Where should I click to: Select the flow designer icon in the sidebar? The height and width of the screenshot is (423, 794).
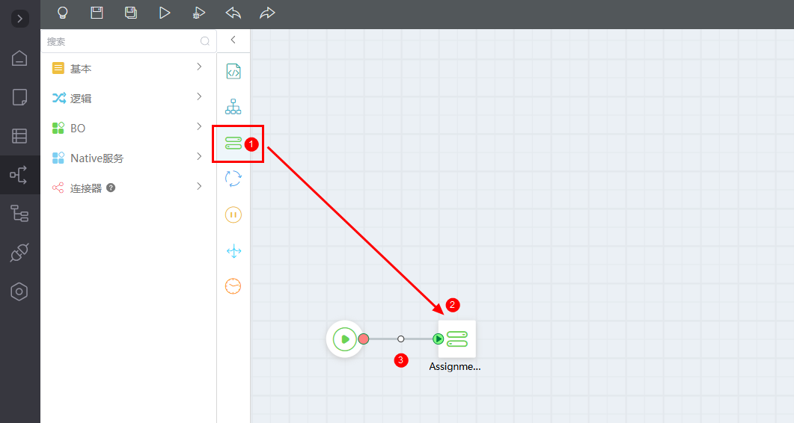[x=19, y=175]
